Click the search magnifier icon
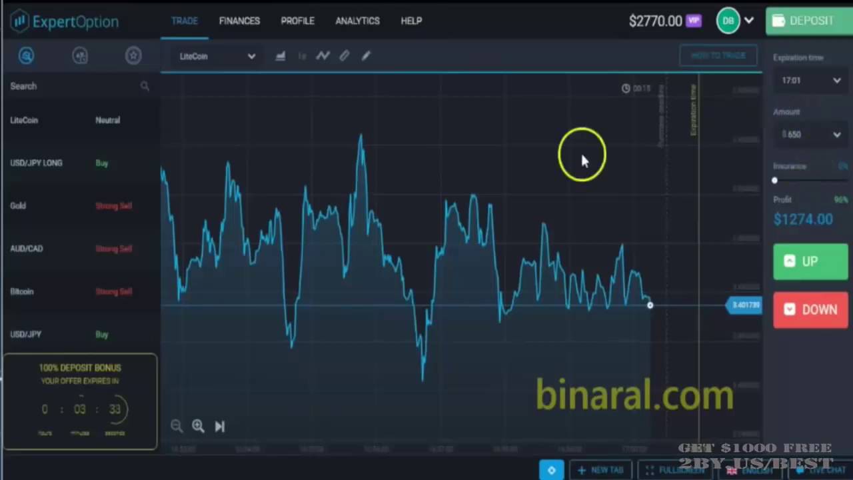The width and height of the screenshot is (853, 480). click(x=145, y=86)
